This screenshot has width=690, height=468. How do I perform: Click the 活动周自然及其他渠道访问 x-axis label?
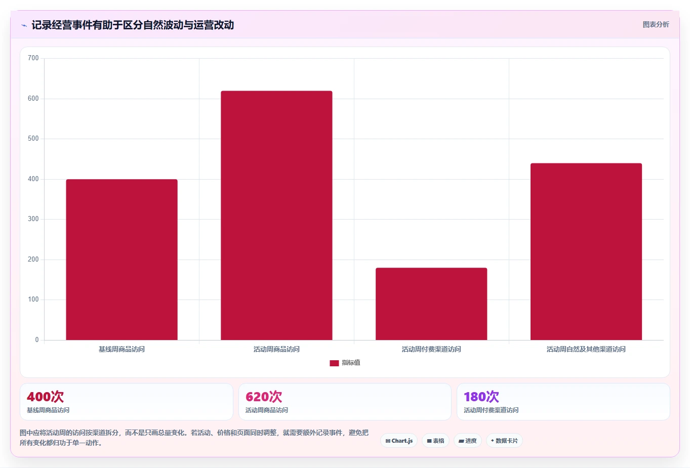[586, 349]
